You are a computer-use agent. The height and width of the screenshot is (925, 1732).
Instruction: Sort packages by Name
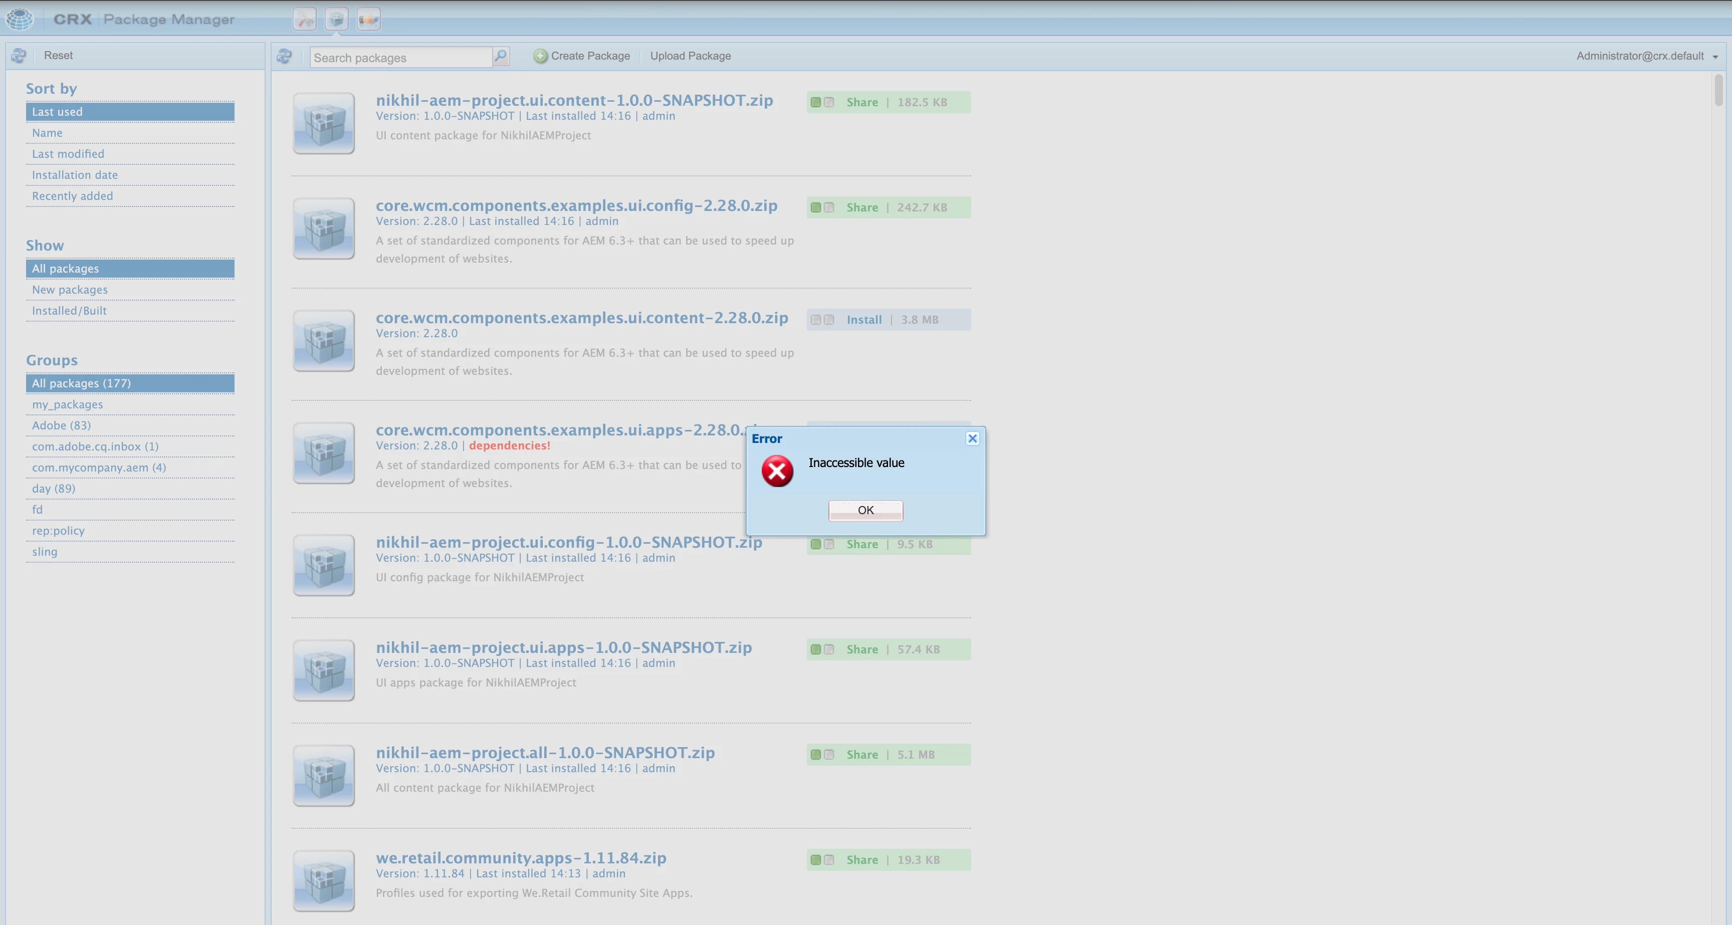tap(47, 133)
